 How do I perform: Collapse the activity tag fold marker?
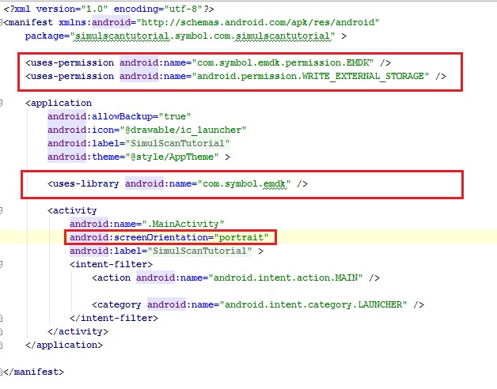(3, 210)
